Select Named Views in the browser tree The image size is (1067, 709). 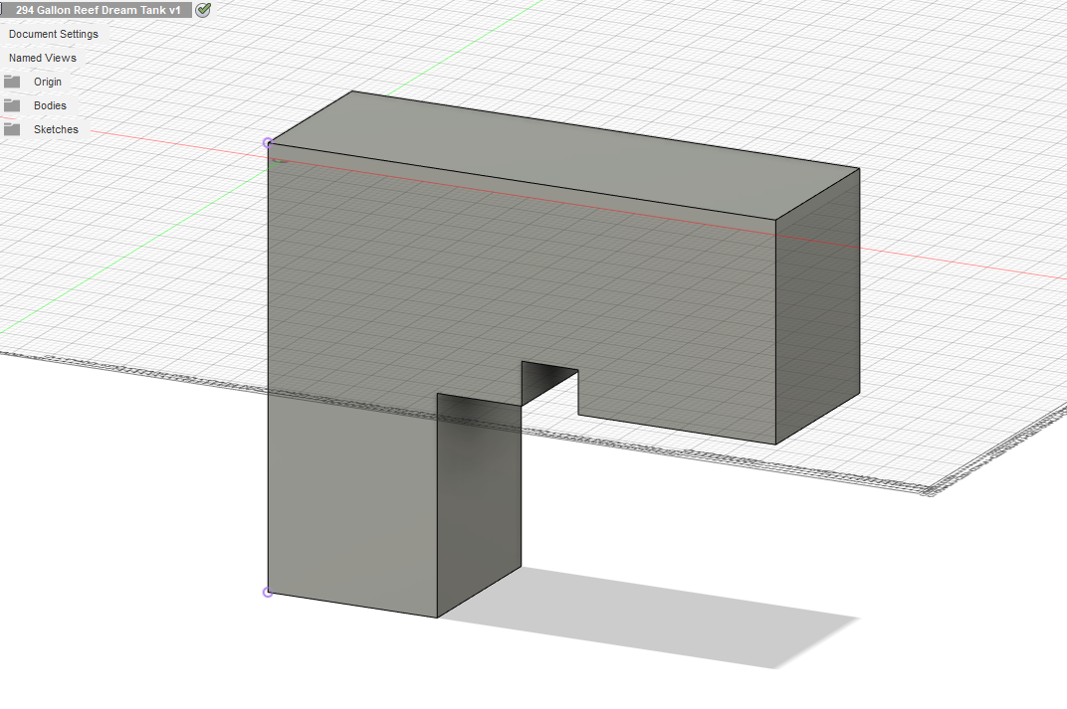[43, 58]
